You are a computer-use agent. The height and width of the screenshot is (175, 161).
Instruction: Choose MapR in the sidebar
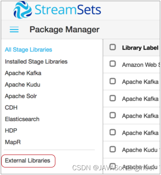pos(13,142)
